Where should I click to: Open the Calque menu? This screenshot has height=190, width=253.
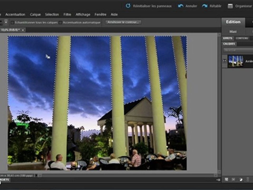[35, 15]
